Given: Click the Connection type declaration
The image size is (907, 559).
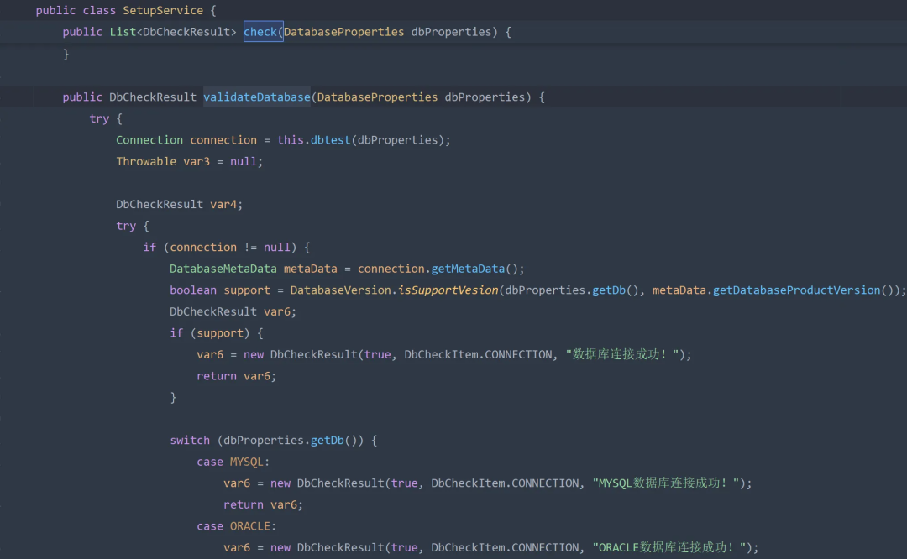Looking at the screenshot, I should 149,140.
